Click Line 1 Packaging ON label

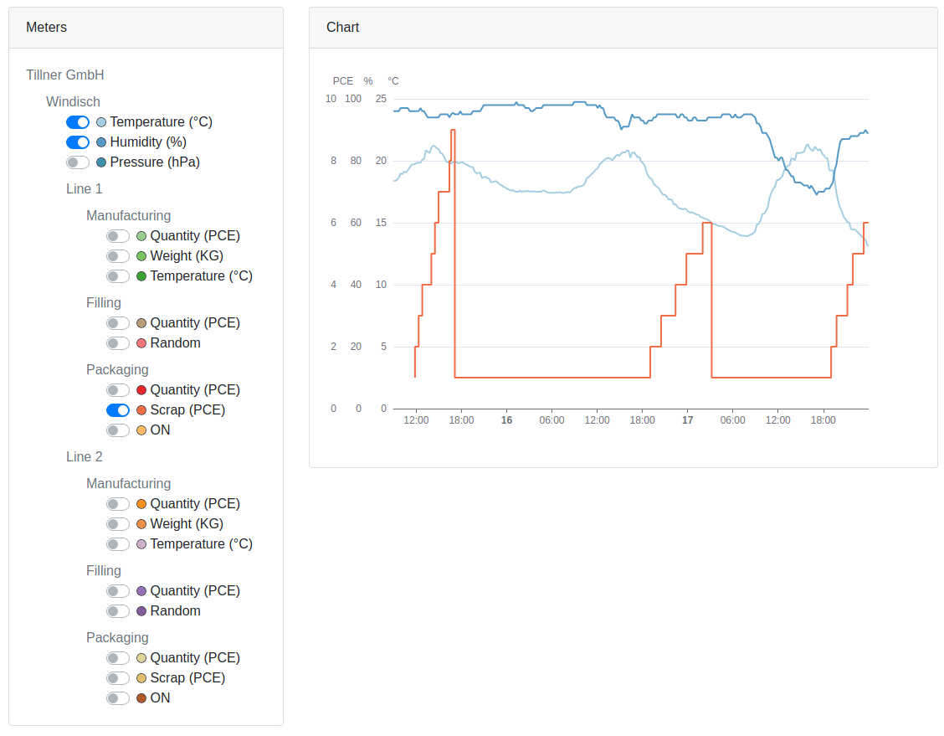pos(160,430)
